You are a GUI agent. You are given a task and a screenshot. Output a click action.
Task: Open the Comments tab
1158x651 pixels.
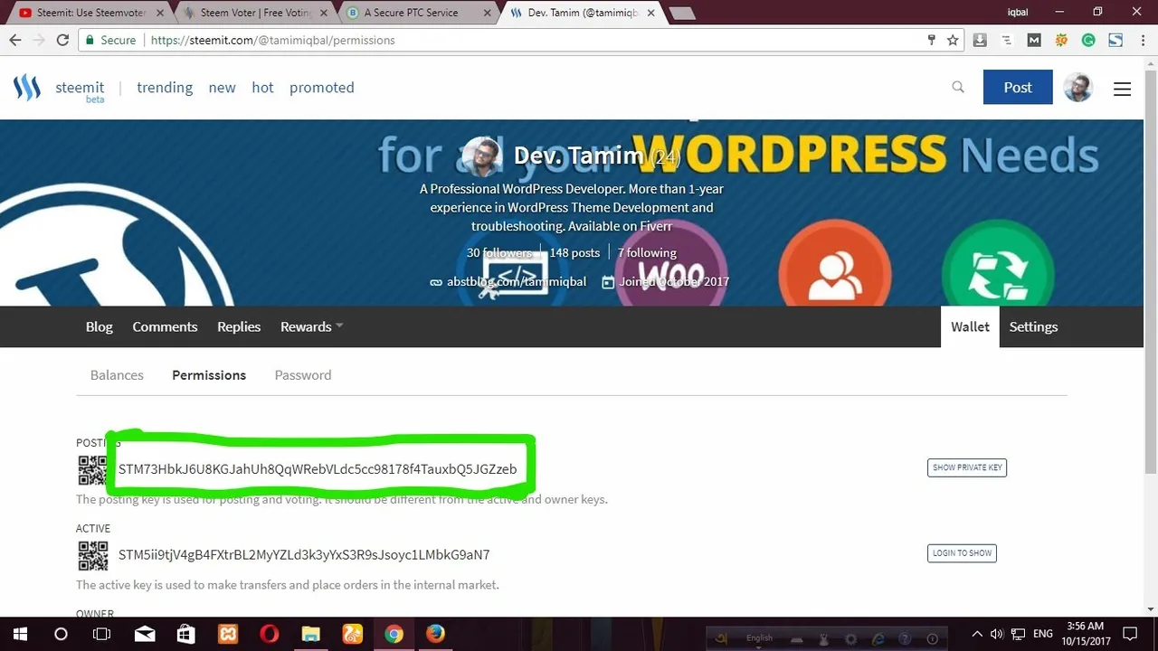[x=165, y=326]
